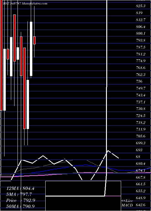Select the 724.5 price level label
Screen dimensions: 151x211
[141, 115]
